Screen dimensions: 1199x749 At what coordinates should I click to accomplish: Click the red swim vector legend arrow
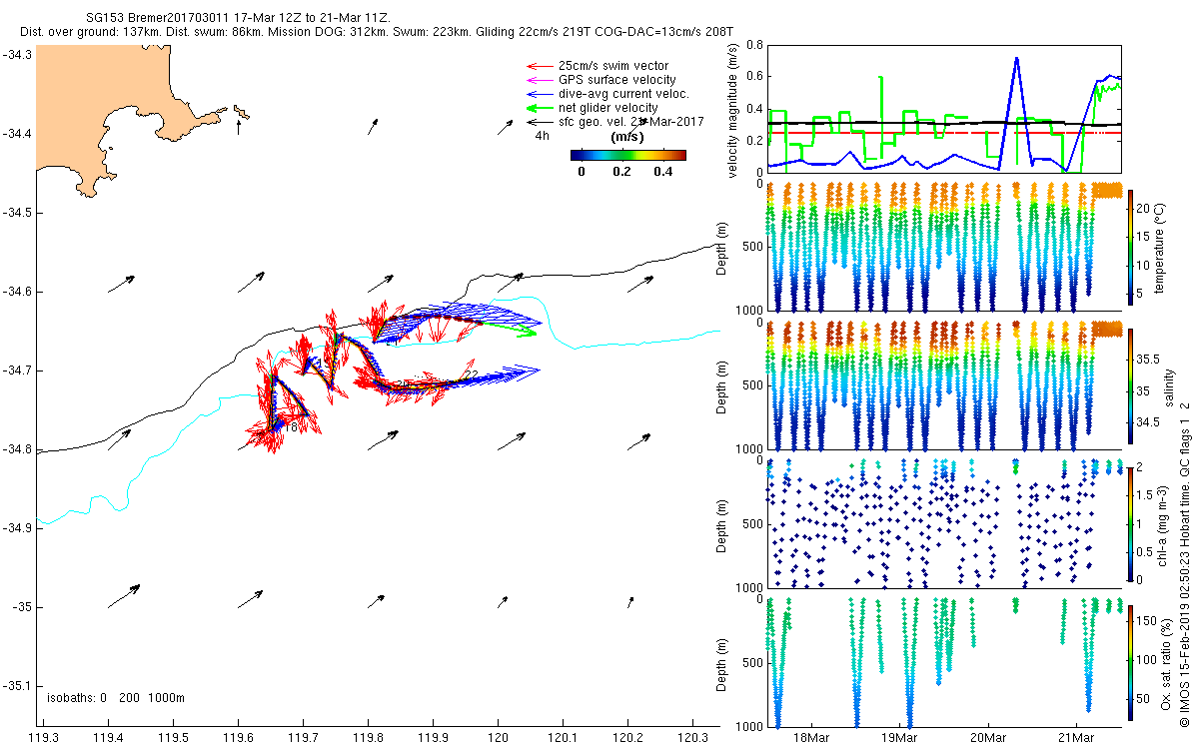coord(539,66)
